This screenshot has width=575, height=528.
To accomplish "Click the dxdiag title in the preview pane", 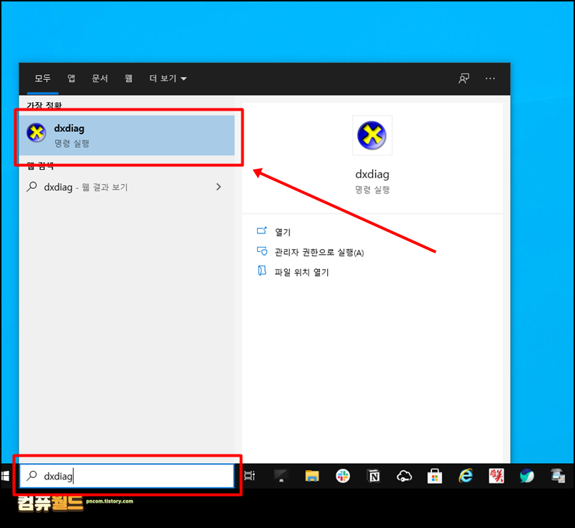I will pyautogui.click(x=372, y=174).
